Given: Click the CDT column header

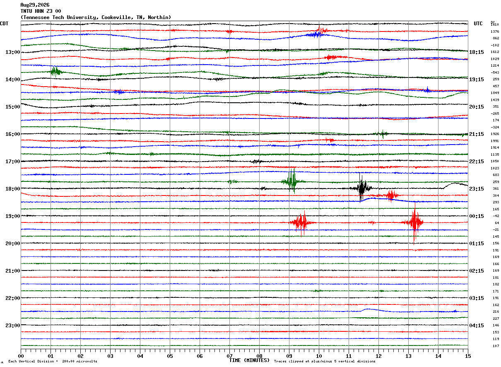Looking at the screenshot, I should 4,24.
